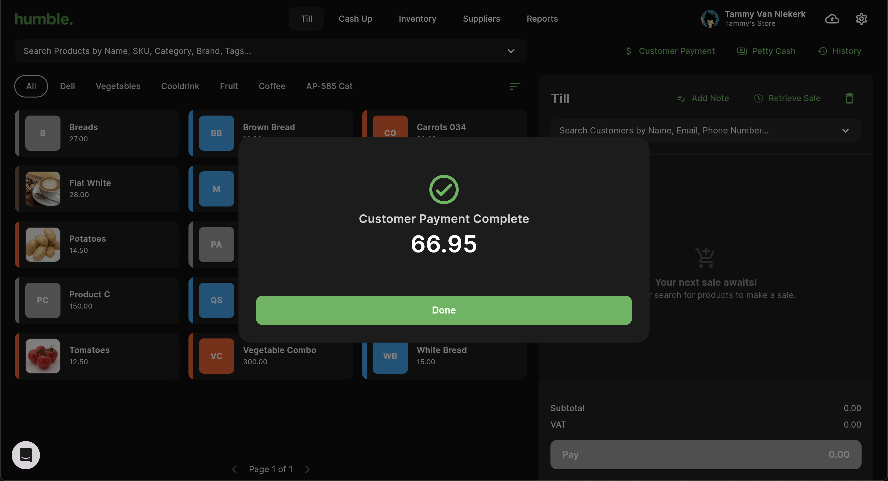
Task: Open the Cash Up tab
Action: 355,18
